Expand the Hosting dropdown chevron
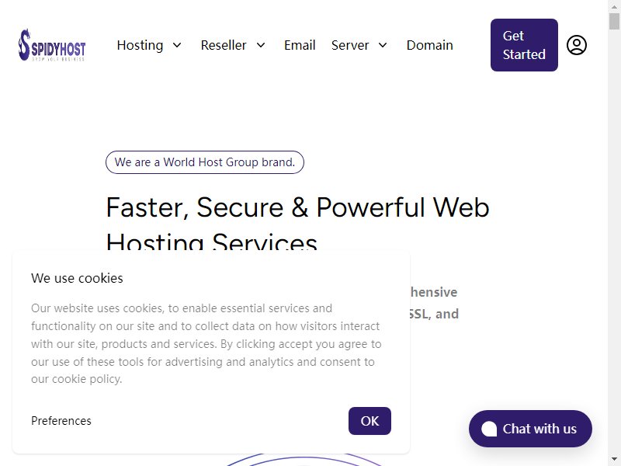This screenshot has width=621, height=466. [177, 45]
